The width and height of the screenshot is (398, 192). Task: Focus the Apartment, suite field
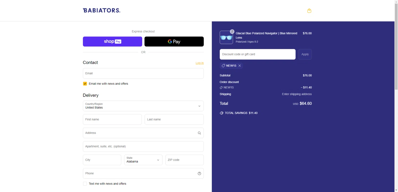coord(143,146)
